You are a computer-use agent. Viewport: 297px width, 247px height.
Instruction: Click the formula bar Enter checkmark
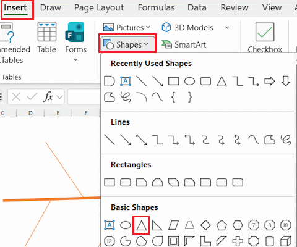click(x=32, y=96)
